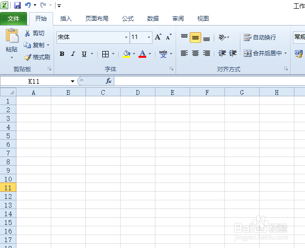The width and height of the screenshot is (305, 248).
Task: Click the Excel application icon
Action: point(4,5)
